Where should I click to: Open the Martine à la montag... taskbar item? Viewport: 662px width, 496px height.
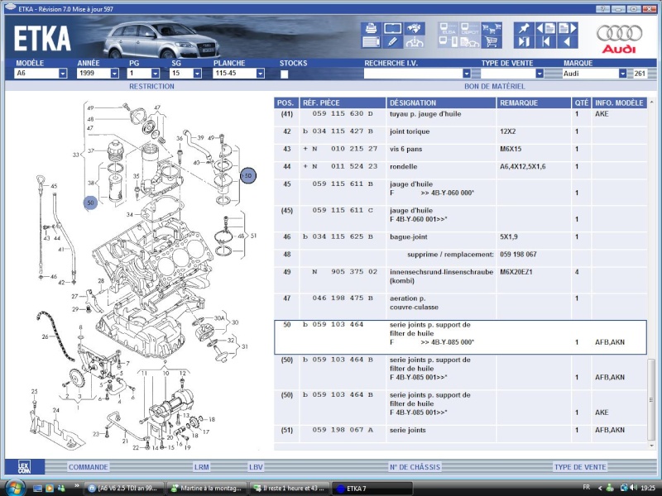point(206,489)
